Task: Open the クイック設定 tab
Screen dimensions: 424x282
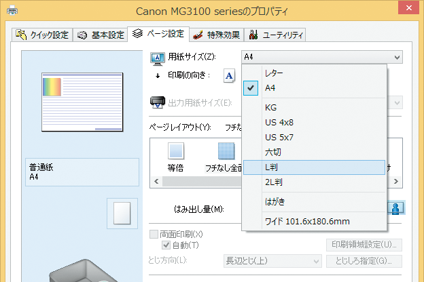Action: tap(42, 35)
